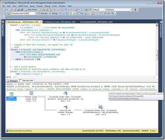Toggle Include Client Statistics
Image resolution: width=165 pixels, height=140 pixels.
click(x=81, y=14)
